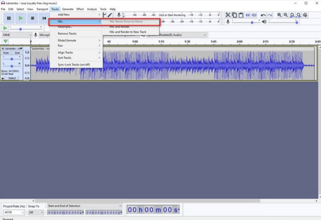The width and height of the screenshot is (321, 220).
Task: Click the Zoom Out magnifier
Action: [x=286, y=15]
